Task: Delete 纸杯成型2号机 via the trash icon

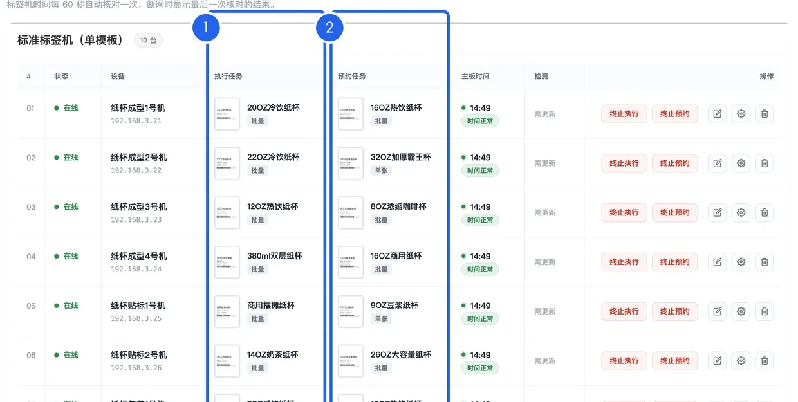Action: [765, 163]
